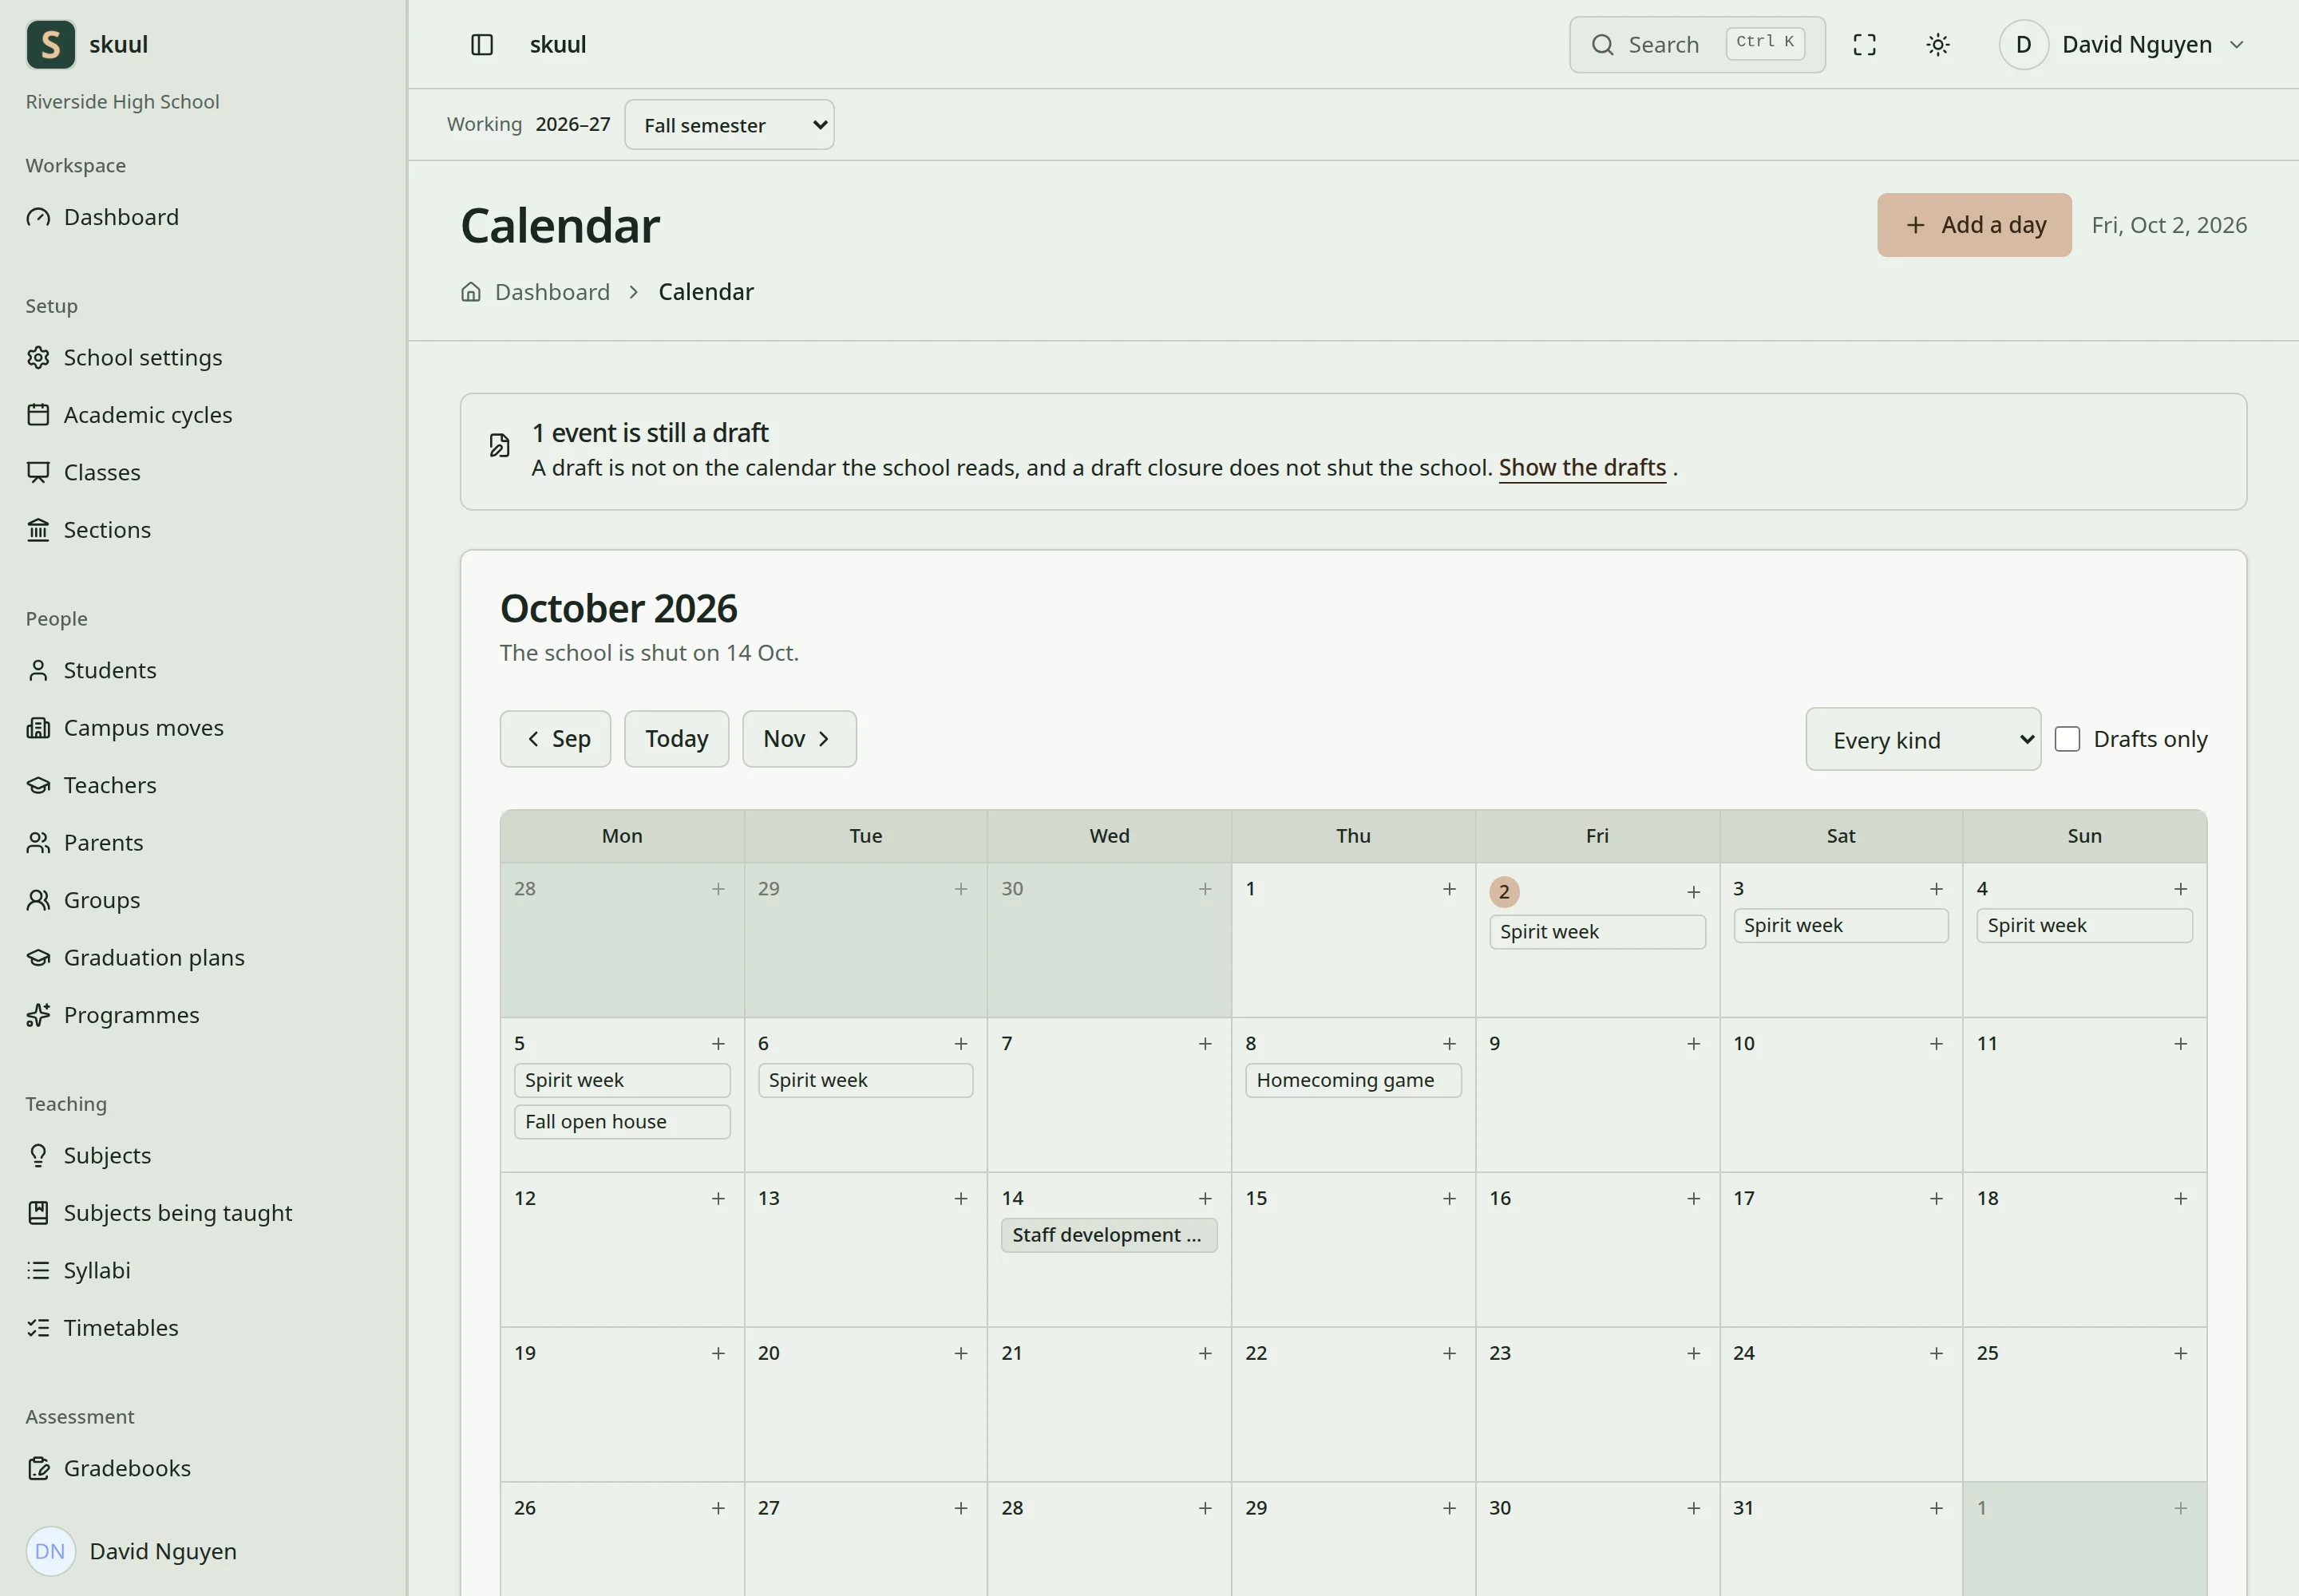Open Spirit week event on Oct 6
2299x1596 pixels.
[865, 1080]
